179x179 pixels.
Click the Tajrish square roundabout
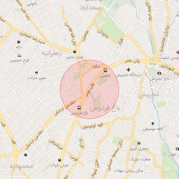pyautogui.click(x=152, y=59)
